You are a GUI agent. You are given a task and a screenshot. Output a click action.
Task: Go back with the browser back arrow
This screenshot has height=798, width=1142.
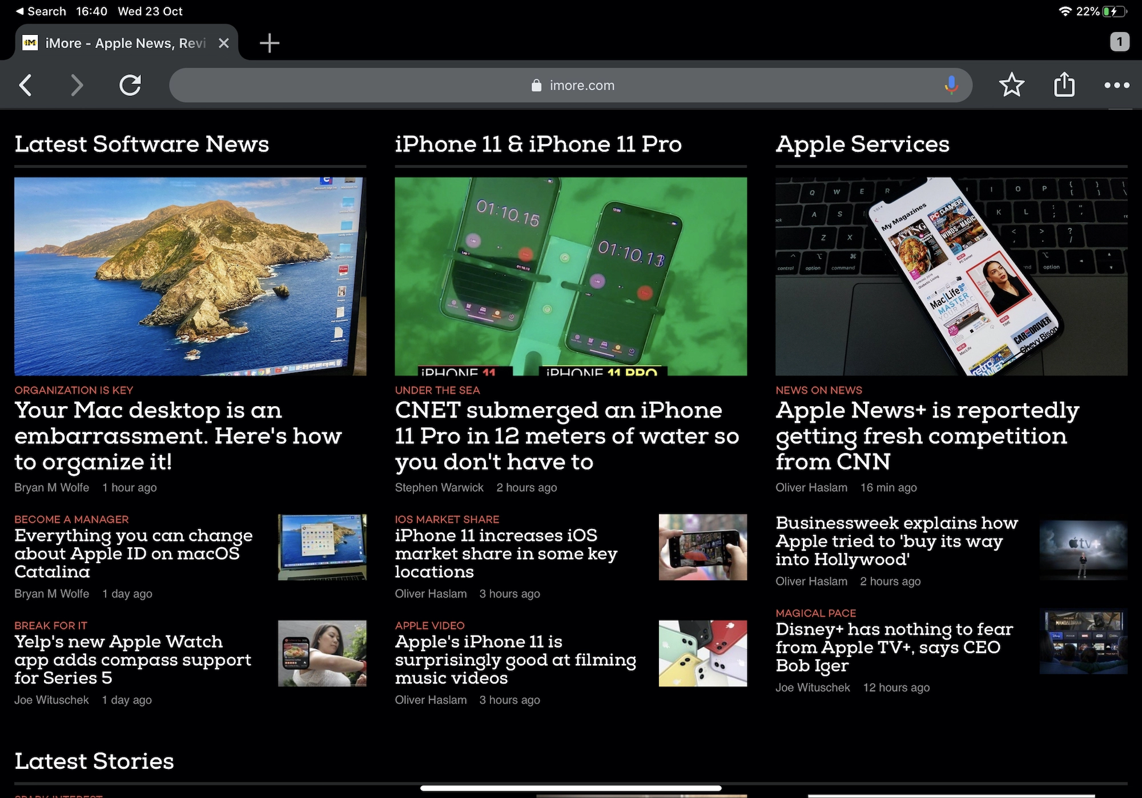[x=26, y=86]
